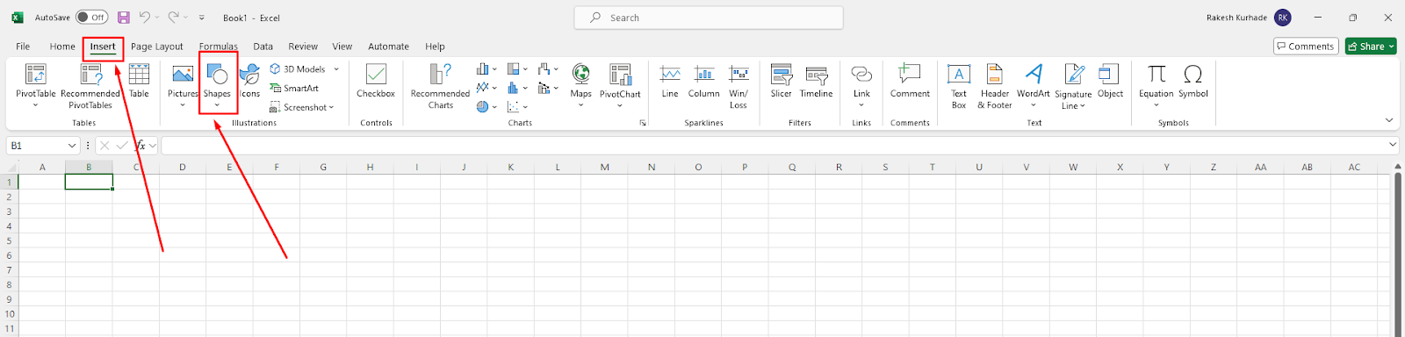This screenshot has width=1405, height=337.
Task: Expand the formula bar
Action: (x=1393, y=145)
